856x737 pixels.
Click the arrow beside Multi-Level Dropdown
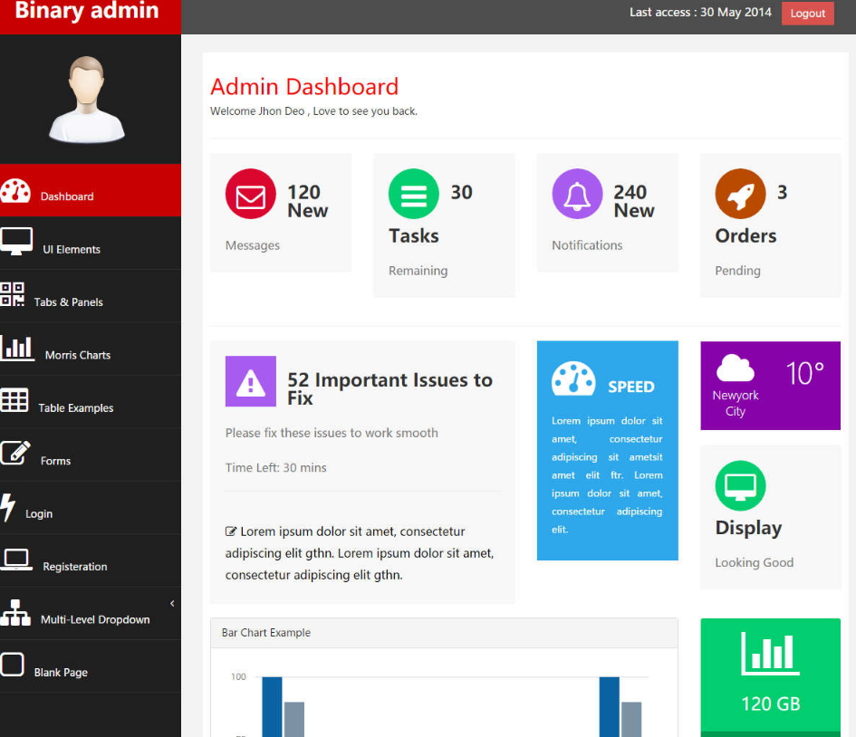(x=172, y=603)
